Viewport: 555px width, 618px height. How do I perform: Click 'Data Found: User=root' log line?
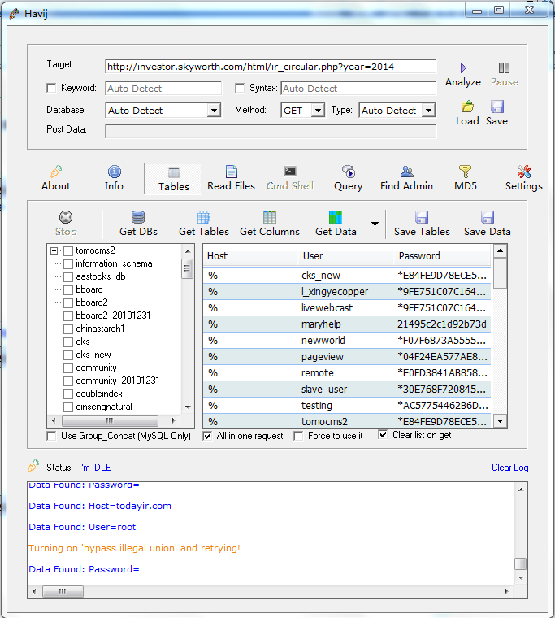[82, 527]
